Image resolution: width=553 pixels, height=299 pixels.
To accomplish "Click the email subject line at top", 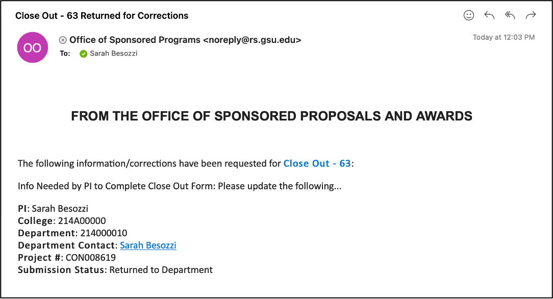I will tap(102, 16).
